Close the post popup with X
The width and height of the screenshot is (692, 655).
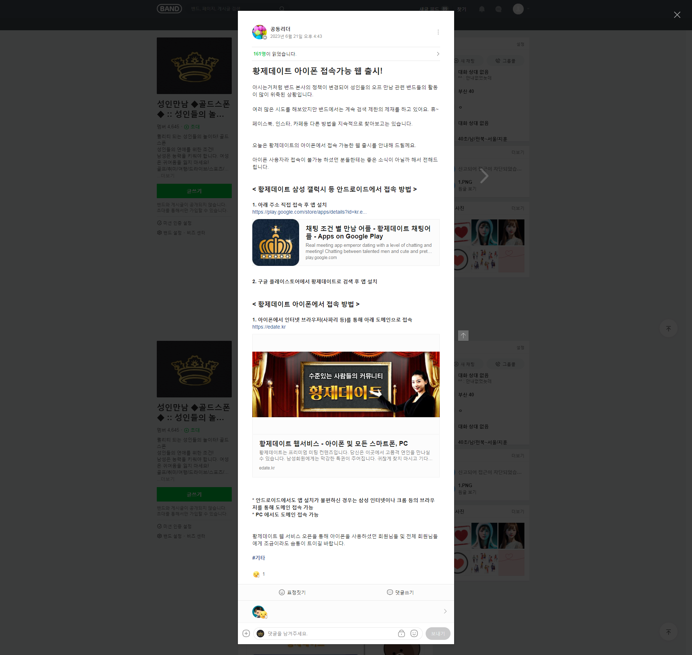[x=677, y=15]
